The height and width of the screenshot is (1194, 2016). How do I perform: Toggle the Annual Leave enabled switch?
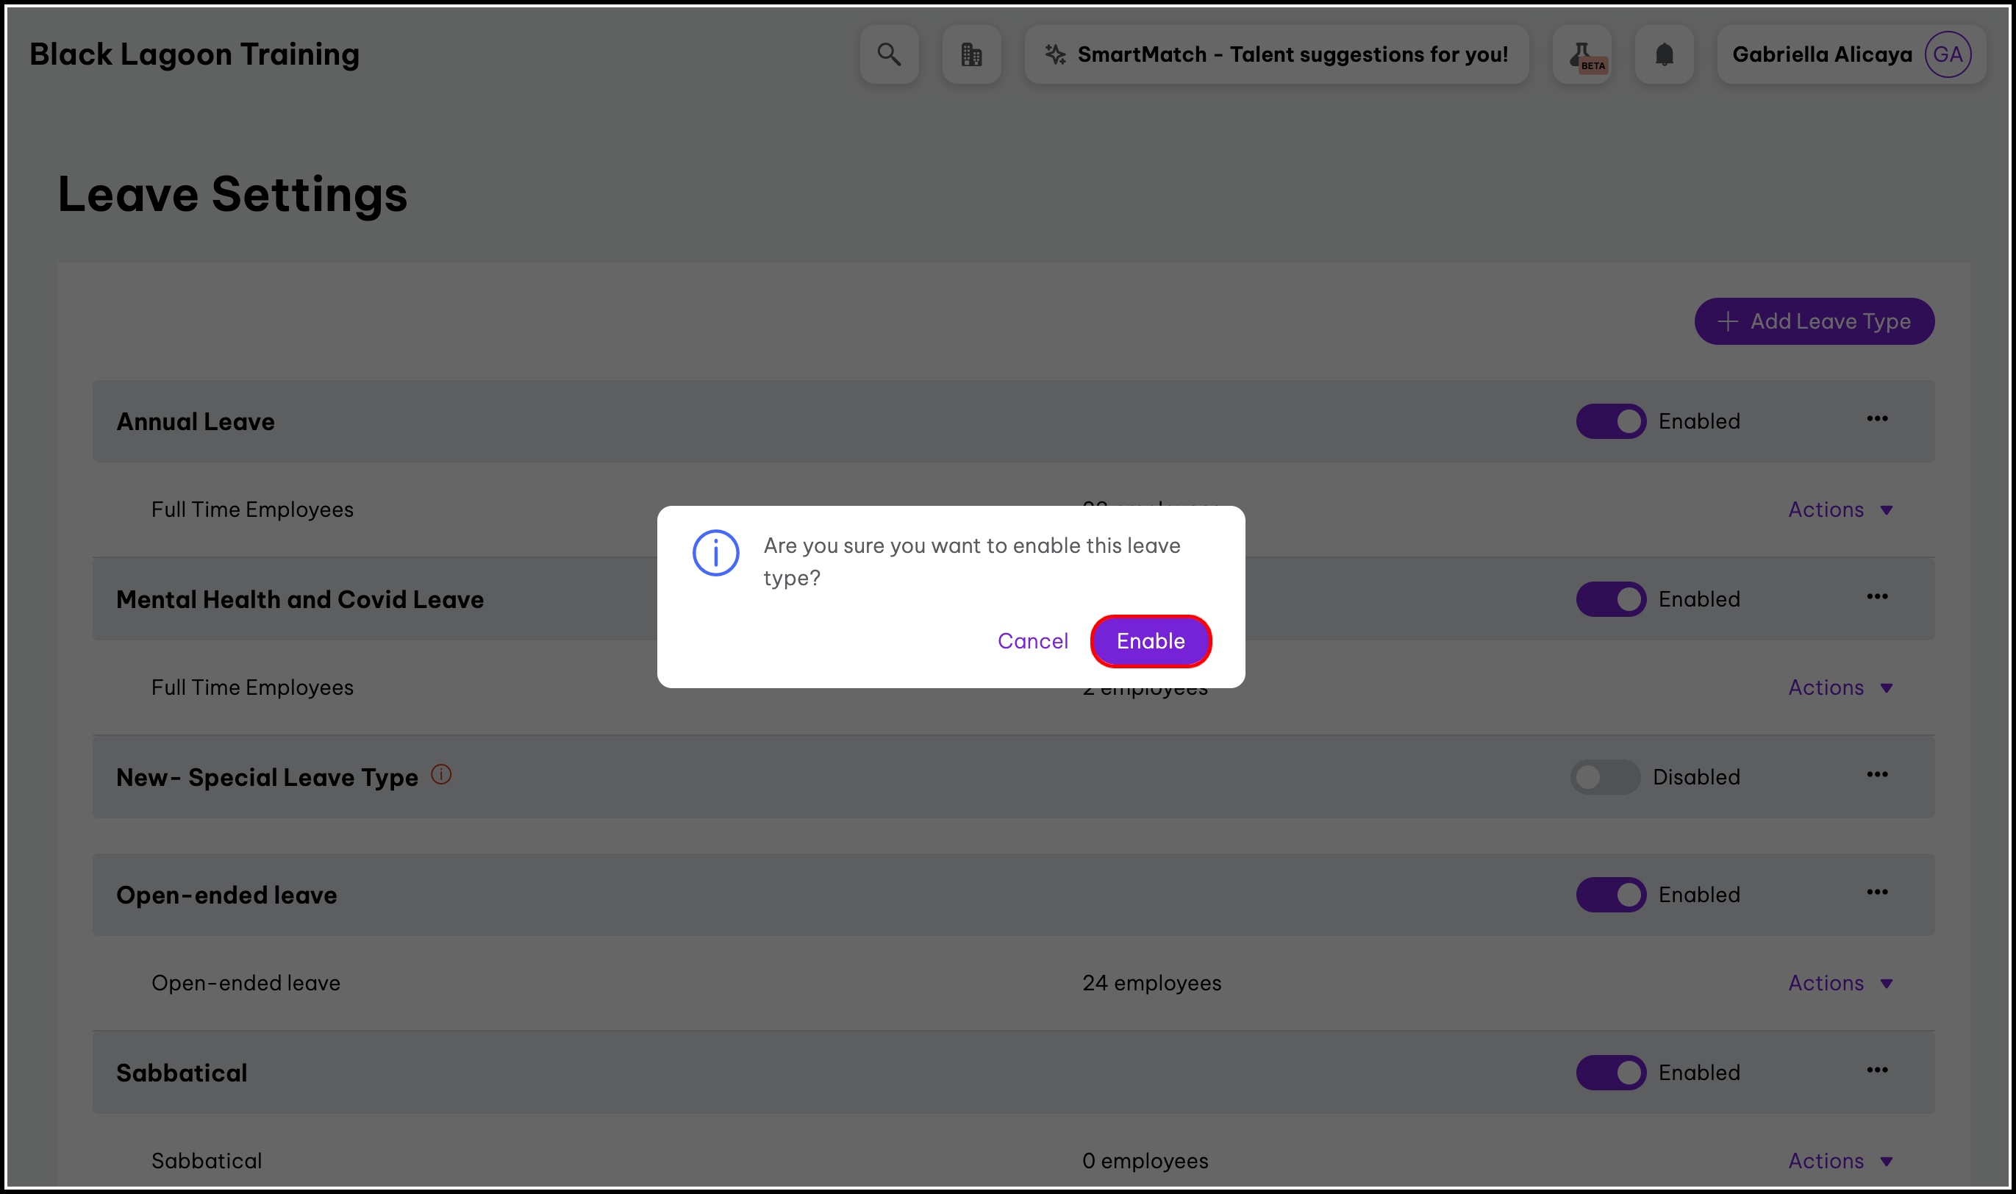click(x=1611, y=421)
